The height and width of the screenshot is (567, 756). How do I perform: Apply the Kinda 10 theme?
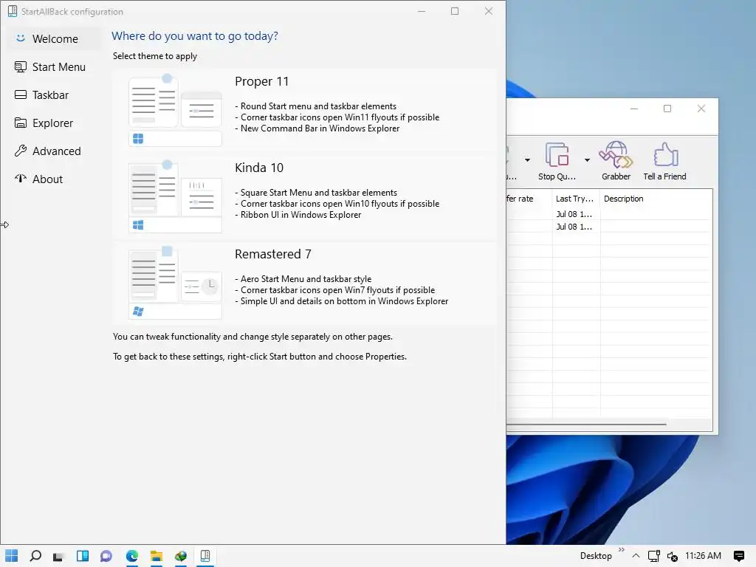coord(304,197)
